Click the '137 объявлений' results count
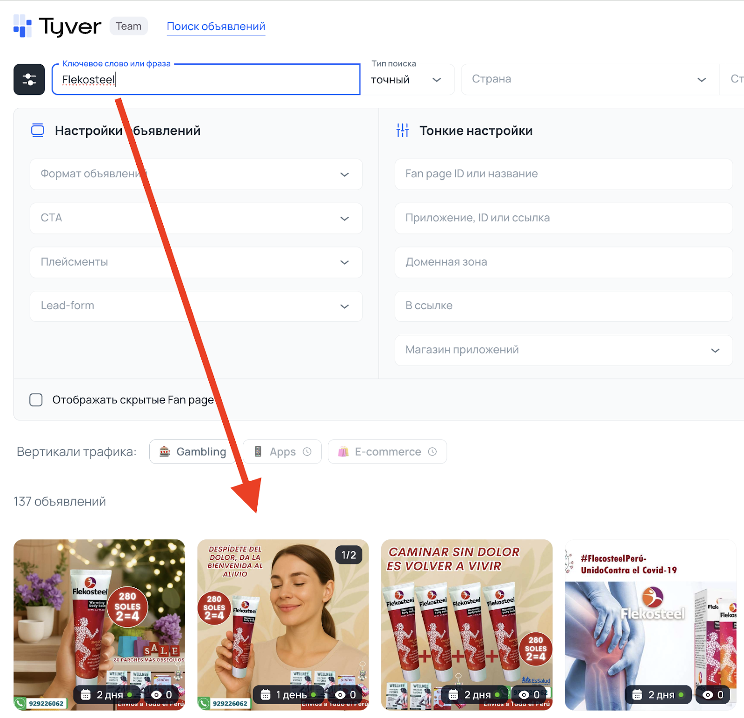Image resolution: width=744 pixels, height=718 pixels. tap(60, 502)
